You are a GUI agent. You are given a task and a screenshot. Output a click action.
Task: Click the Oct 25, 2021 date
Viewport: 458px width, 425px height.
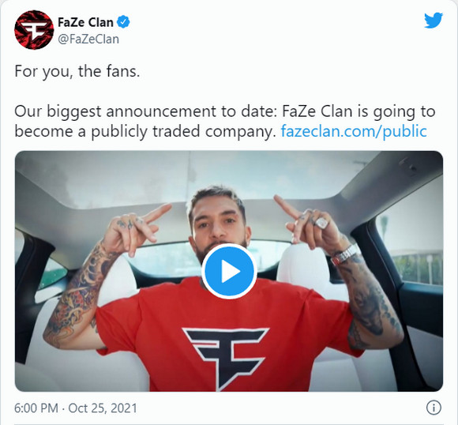point(103,408)
